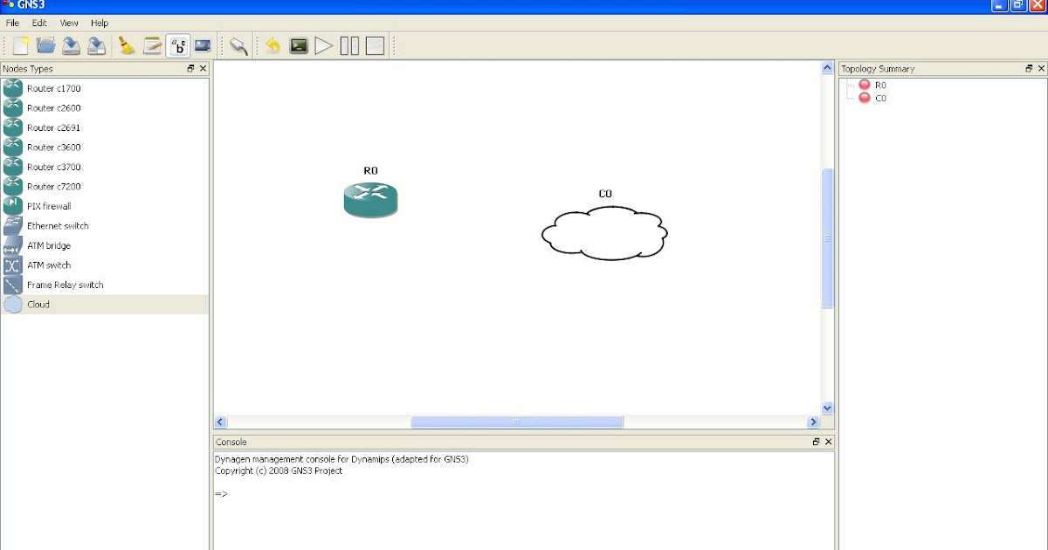Open a project with the folder icon
The image size is (1048, 550).
(x=46, y=45)
